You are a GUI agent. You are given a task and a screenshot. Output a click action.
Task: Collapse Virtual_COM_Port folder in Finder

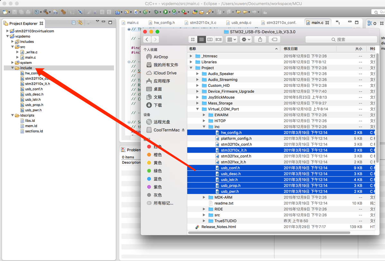[x=197, y=109]
